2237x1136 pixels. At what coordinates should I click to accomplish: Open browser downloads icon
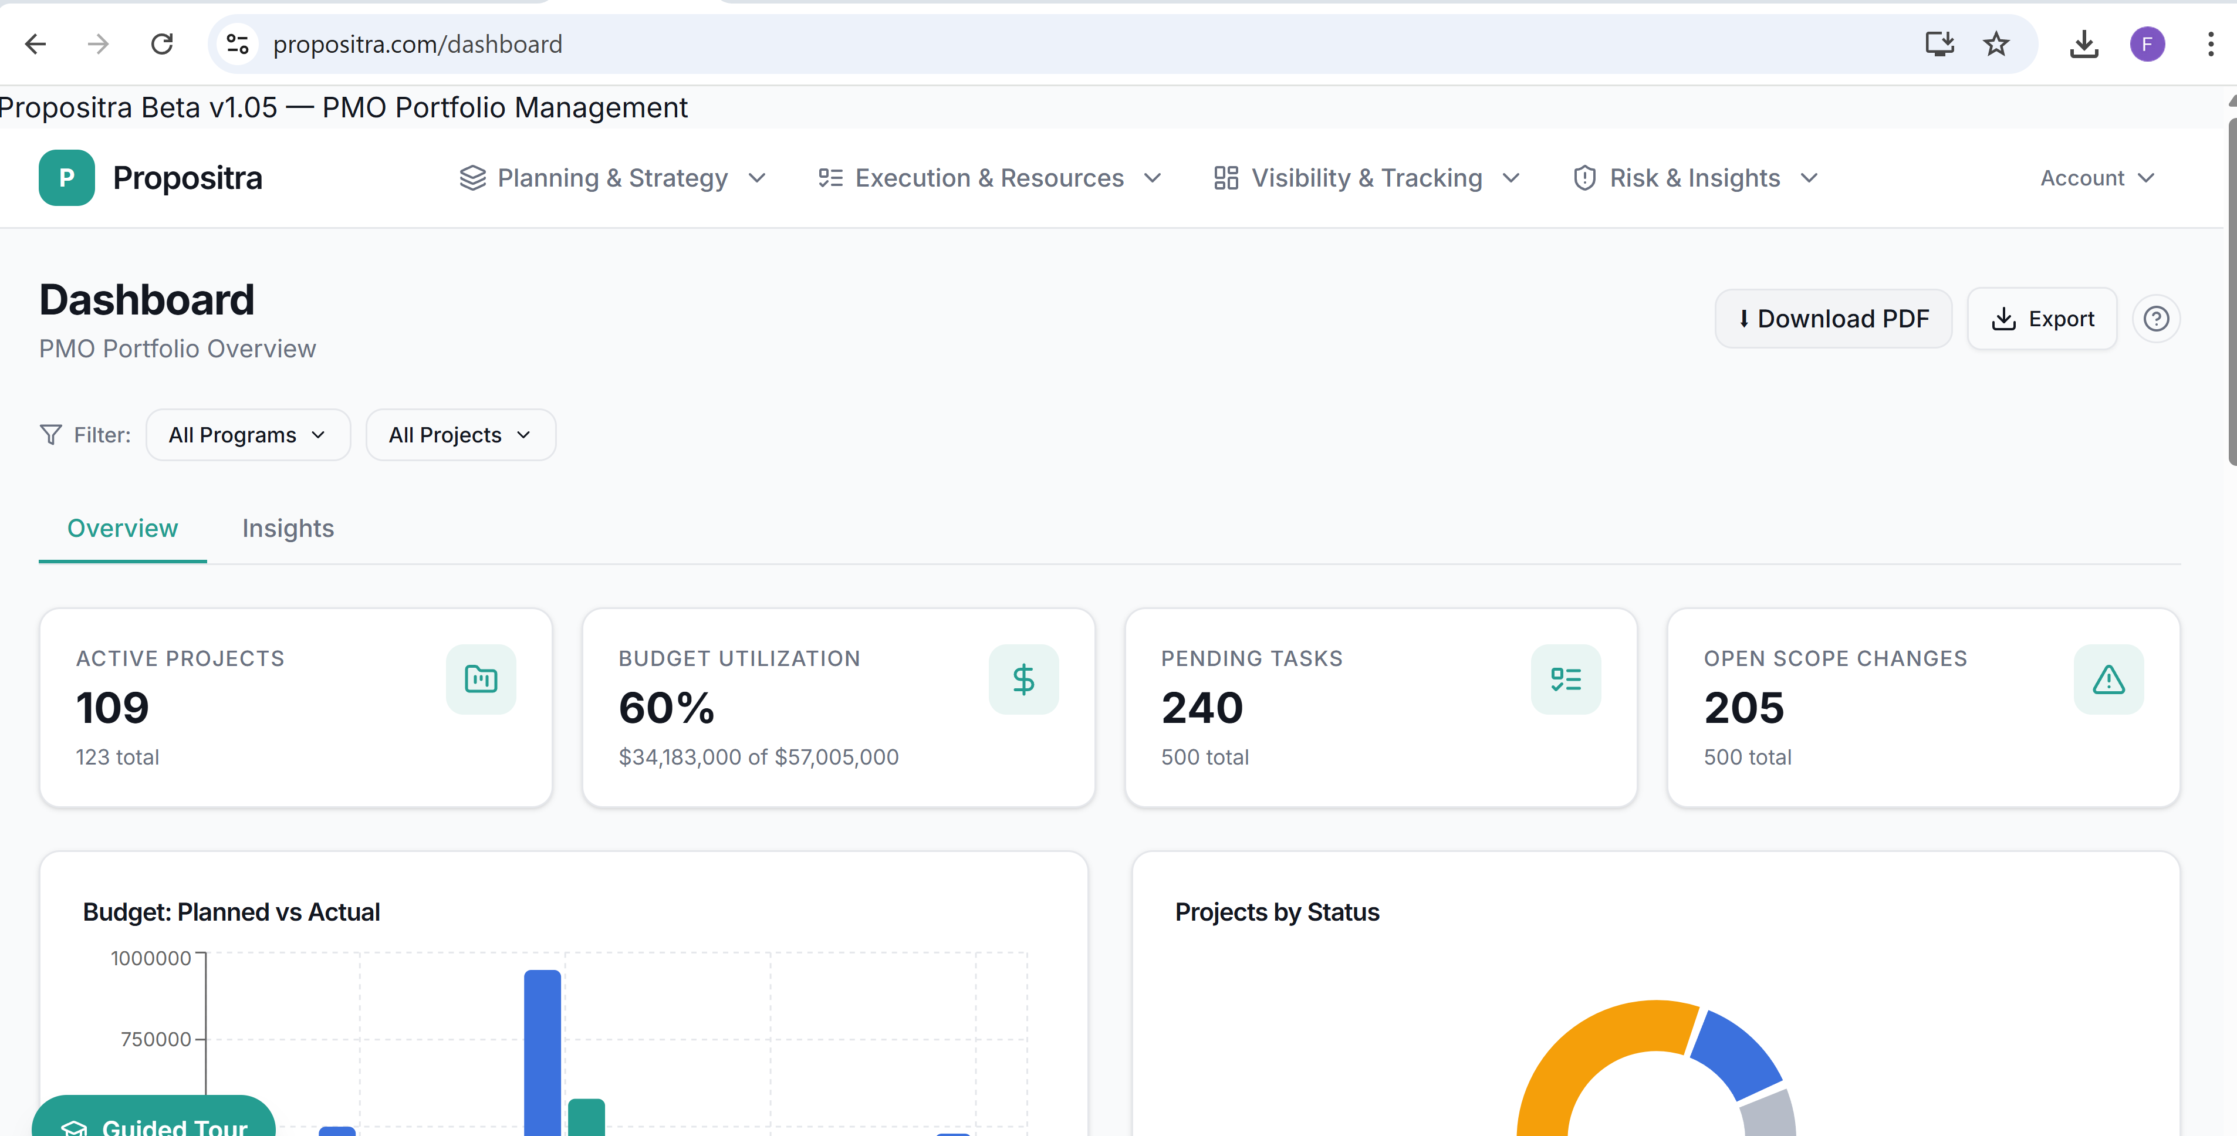(x=2083, y=44)
